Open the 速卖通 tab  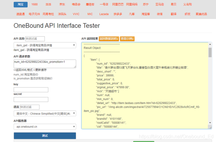tap(20, 14)
